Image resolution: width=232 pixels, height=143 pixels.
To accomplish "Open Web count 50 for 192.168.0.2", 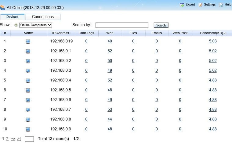I will [x=110, y=61].
